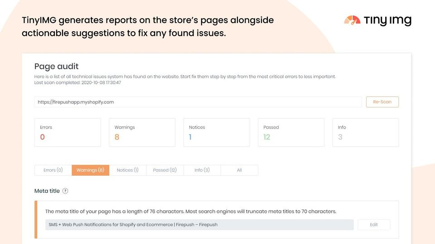Screen dimensions: 435x244
Task: Click the store URL input field
Action: pyautogui.click(x=198, y=102)
